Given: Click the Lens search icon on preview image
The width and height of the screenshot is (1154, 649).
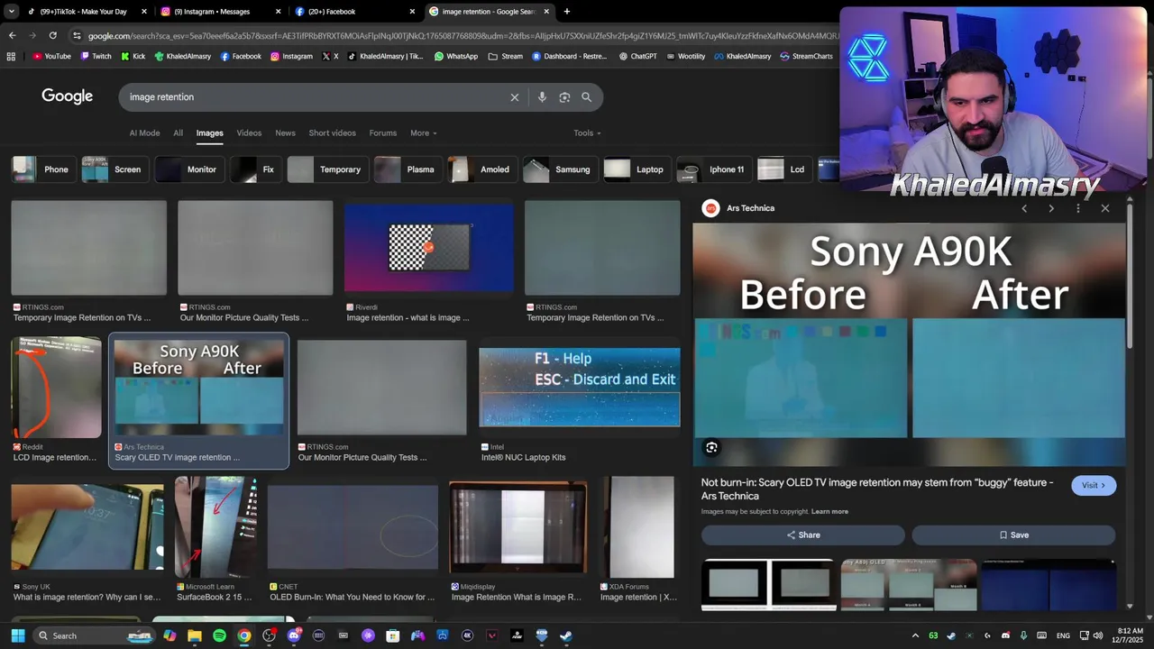Looking at the screenshot, I should pos(711,447).
